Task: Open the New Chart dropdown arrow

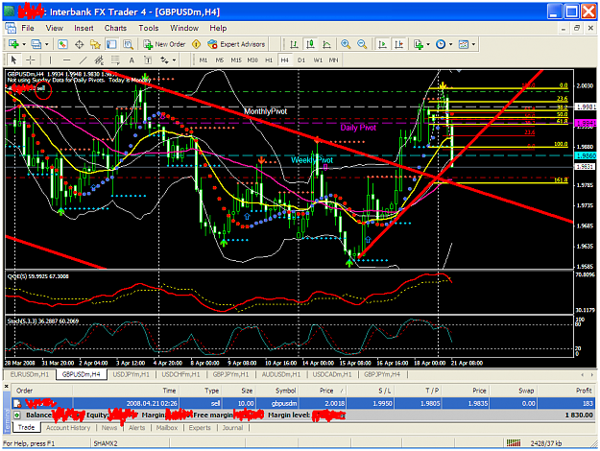Action: (x=24, y=44)
